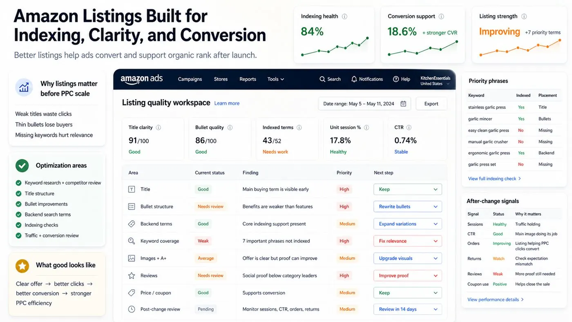Click the 'Weak' status for Keyword coverage

[203, 241]
